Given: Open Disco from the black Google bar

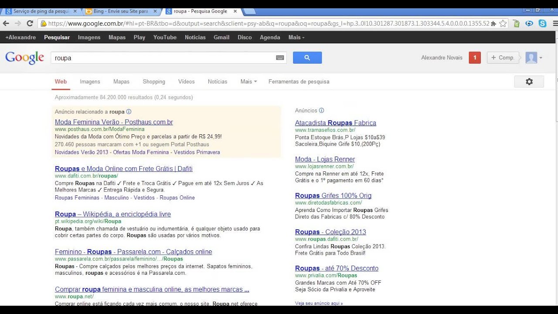Looking at the screenshot, I should (245, 38).
